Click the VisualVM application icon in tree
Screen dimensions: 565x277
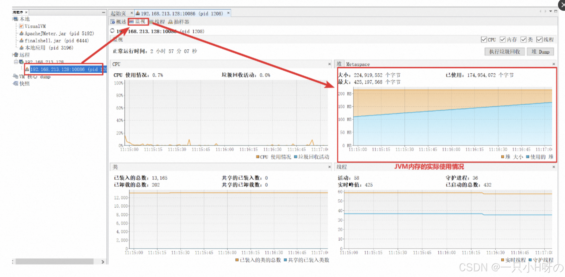(21, 26)
